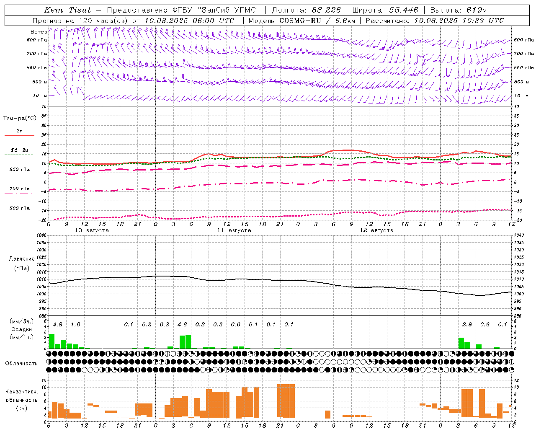Click the Конвективн. convective cloud label
This screenshot has height=429, width=536.
coord(22,392)
